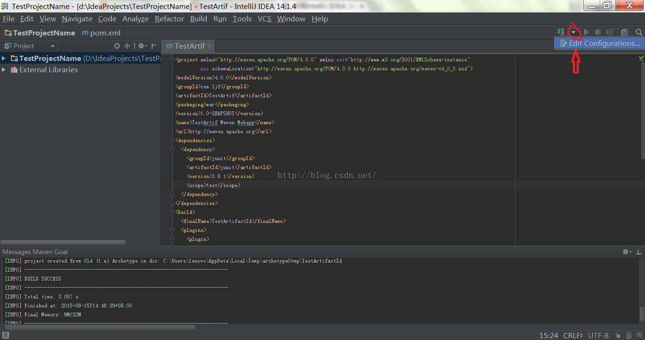Open the Refactor menu
The image size is (645, 340).
point(170,19)
